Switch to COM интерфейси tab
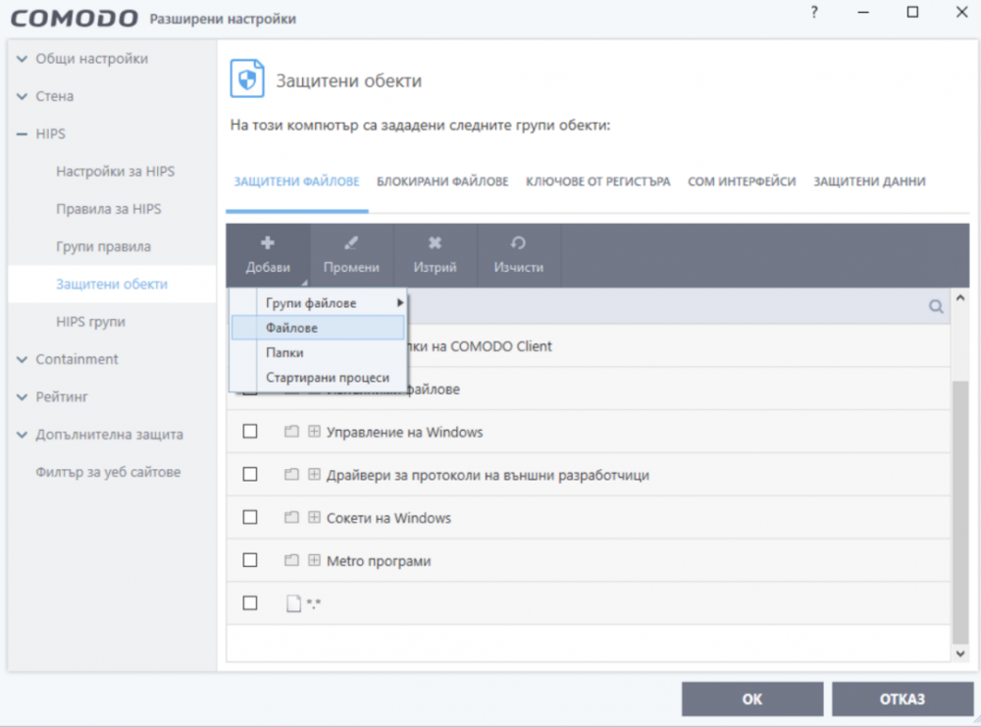Viewport: 981px width, 727px height. (742, 182)
